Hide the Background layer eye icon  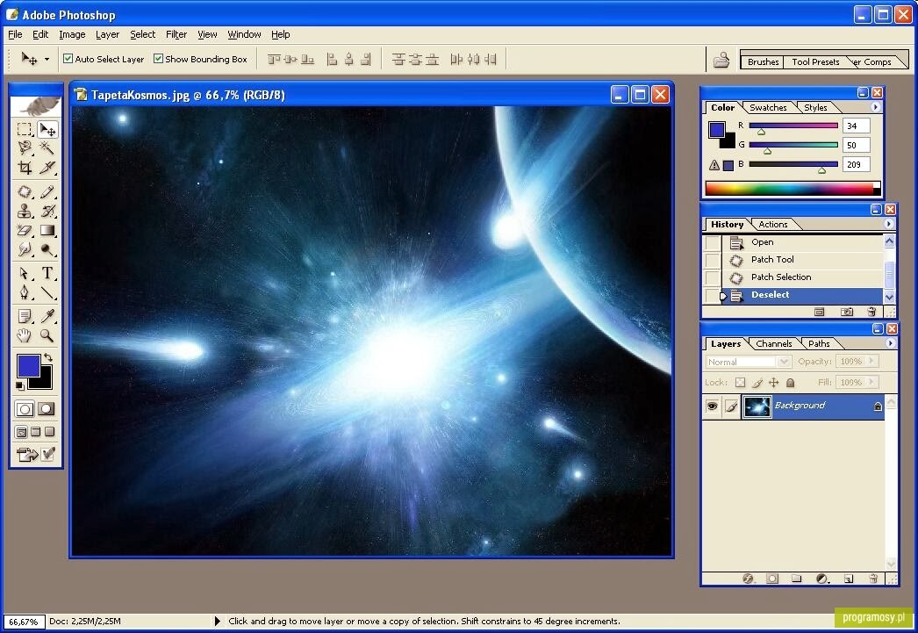pos(712,406)
